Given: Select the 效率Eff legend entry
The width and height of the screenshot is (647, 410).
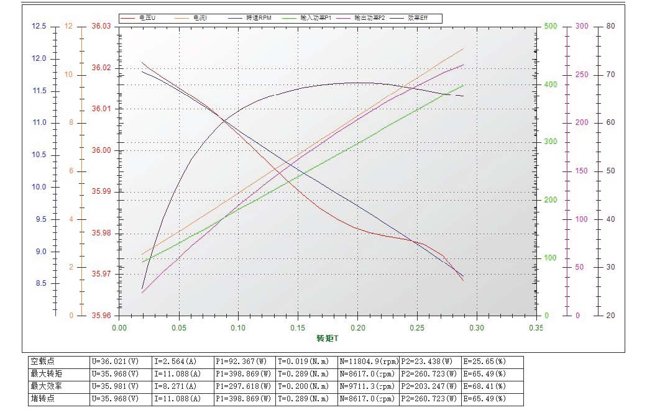Looking at the screenshot, I should tap(418, 18).
